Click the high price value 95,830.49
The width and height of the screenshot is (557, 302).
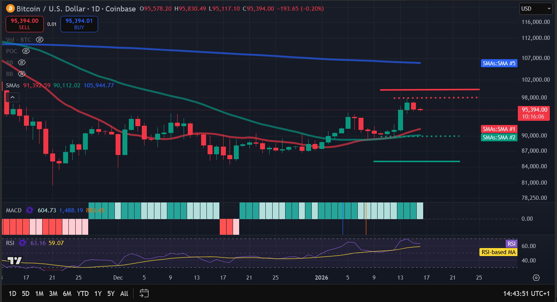(x=192, y=9)
